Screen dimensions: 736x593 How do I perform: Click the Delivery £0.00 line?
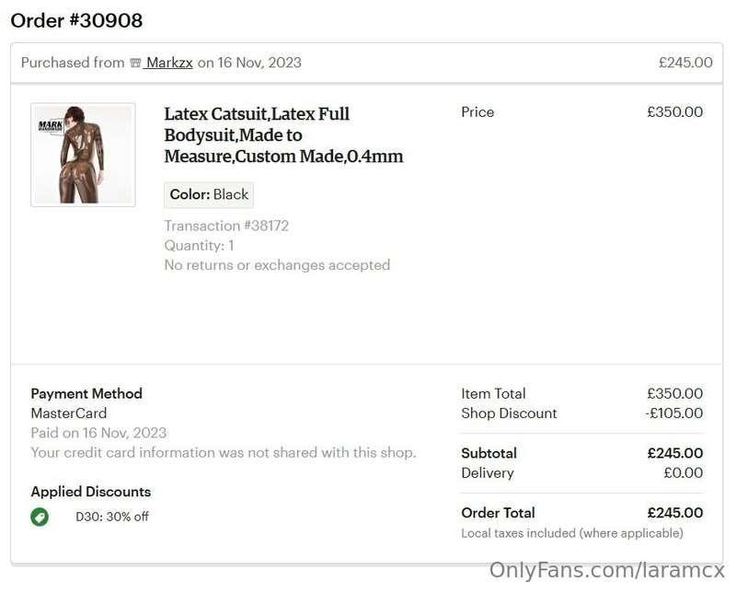click(x=582, y=472)
